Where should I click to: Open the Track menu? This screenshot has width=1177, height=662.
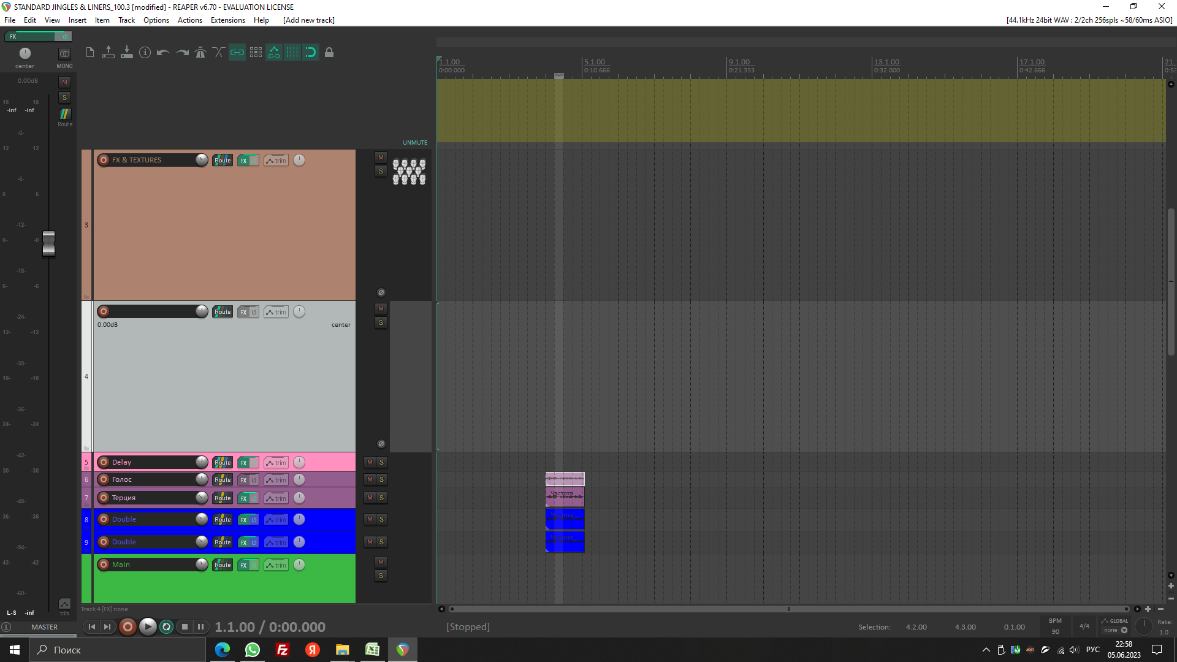point(126,20)
